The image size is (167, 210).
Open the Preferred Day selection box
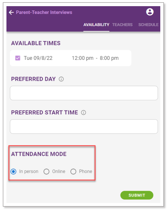point(84,93)
